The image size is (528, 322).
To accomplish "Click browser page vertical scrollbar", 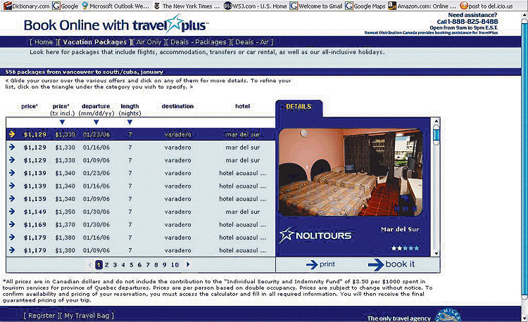I will [x=524, y=160].
